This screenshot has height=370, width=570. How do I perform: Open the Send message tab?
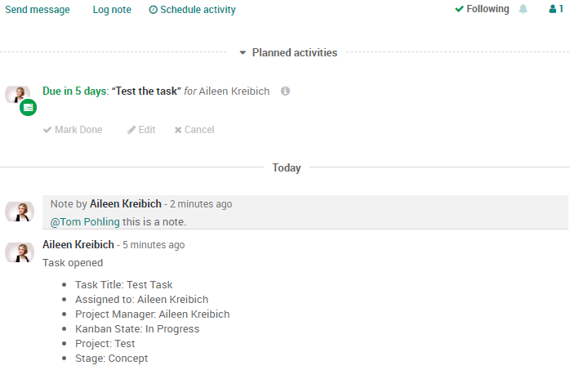click(38, 10)
